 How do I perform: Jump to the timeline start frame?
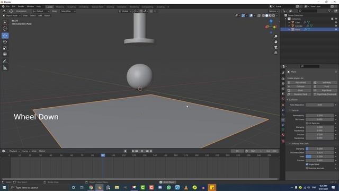(x=133, y=151)
